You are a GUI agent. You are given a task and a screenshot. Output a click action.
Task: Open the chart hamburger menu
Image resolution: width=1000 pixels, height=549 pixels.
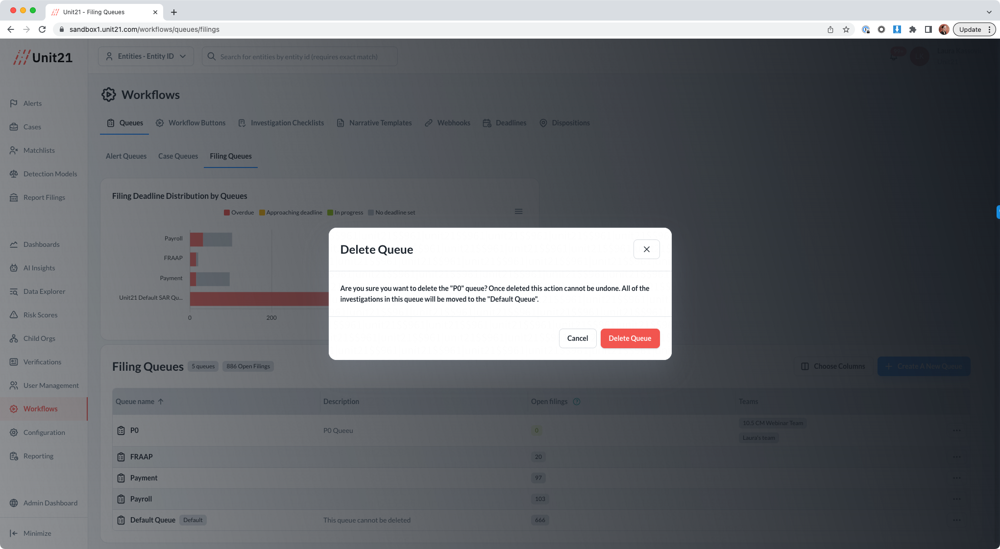(x=518, y=212)
